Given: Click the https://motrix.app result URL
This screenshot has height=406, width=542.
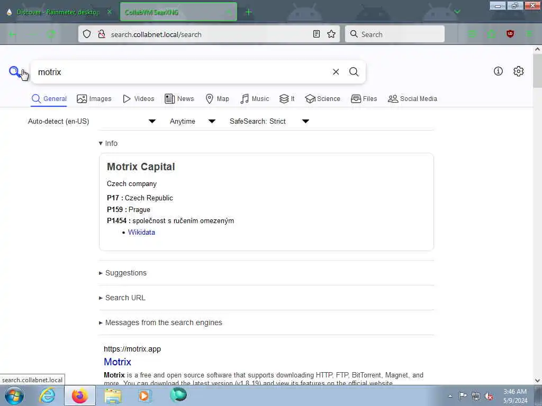Looking at the screenshot, I should 132,349.
